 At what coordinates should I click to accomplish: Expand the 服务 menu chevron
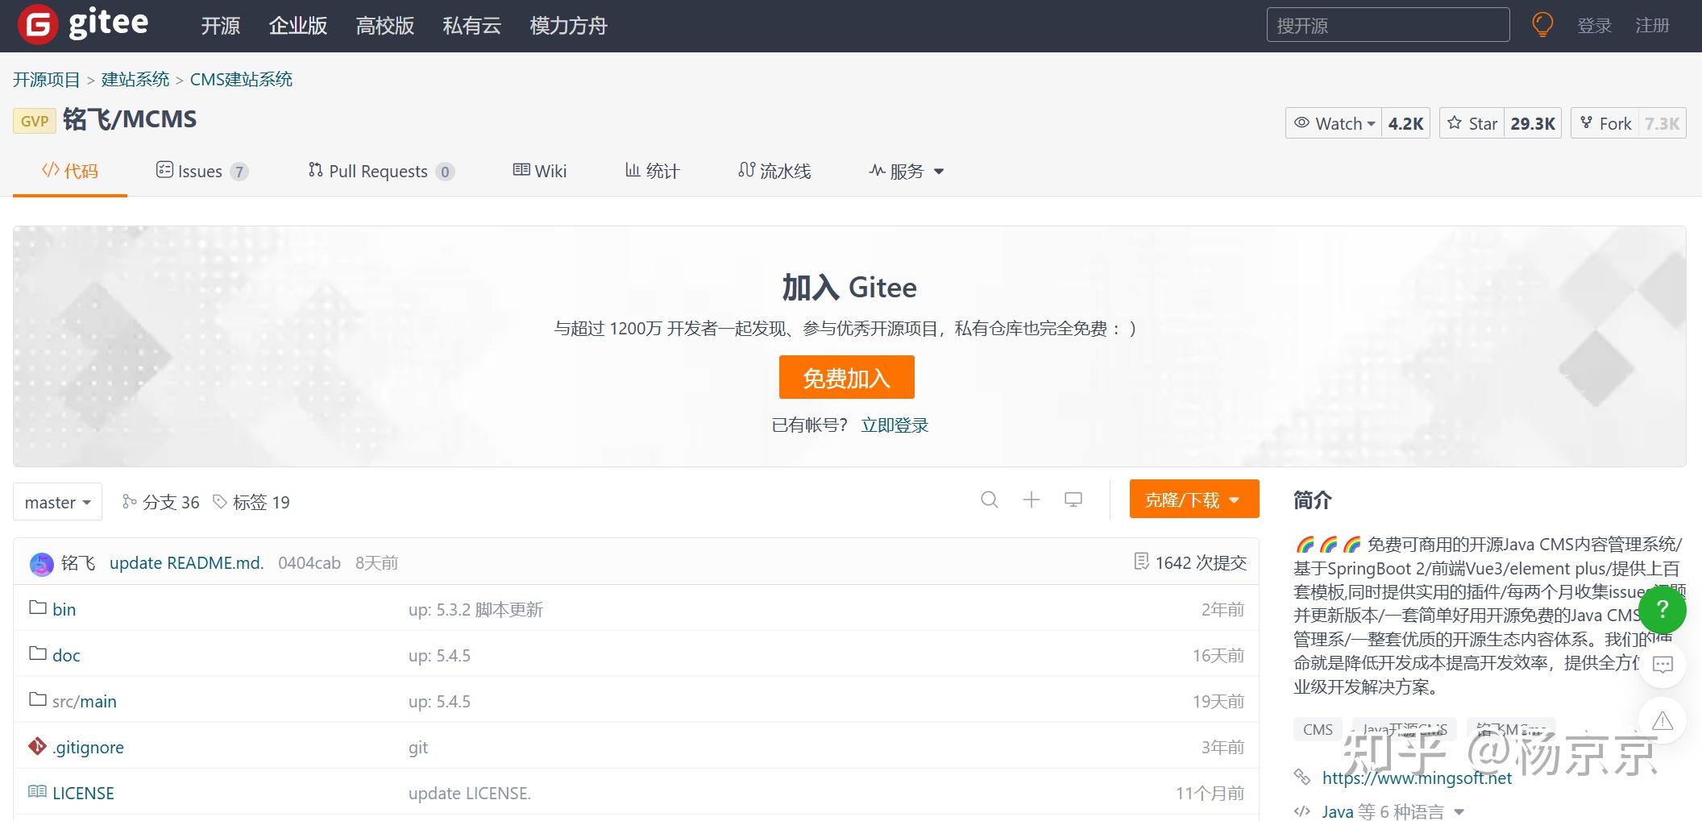939,171
